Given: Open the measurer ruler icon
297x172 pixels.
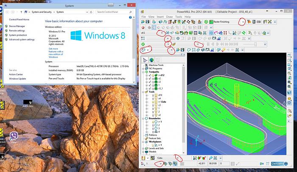Looking at the screenshot, I should (x=258, y=22).
